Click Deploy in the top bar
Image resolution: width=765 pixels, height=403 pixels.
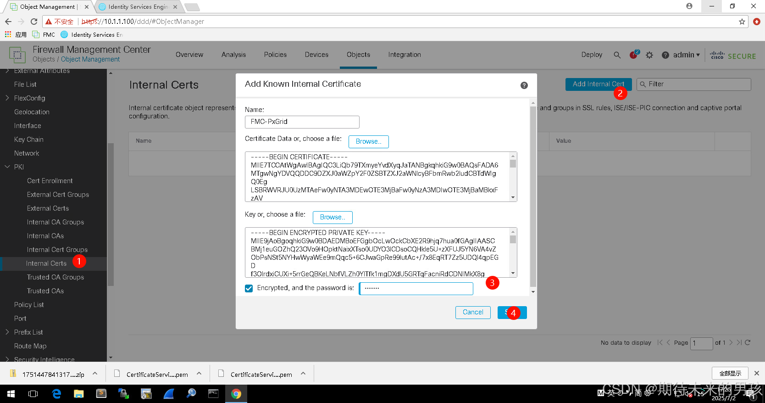point(592,55)
